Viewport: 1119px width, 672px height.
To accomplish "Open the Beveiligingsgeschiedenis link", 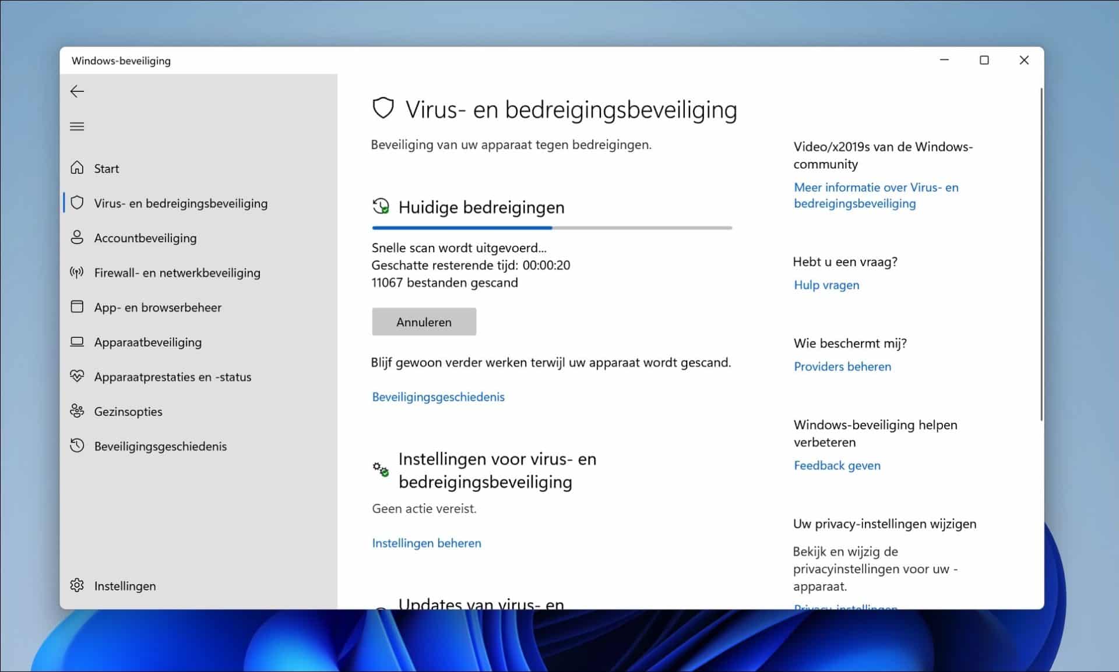I will point(438,397).
